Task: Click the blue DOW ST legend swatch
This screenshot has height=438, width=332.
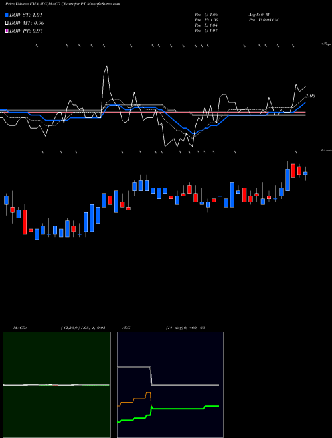Action: (7, 15)
